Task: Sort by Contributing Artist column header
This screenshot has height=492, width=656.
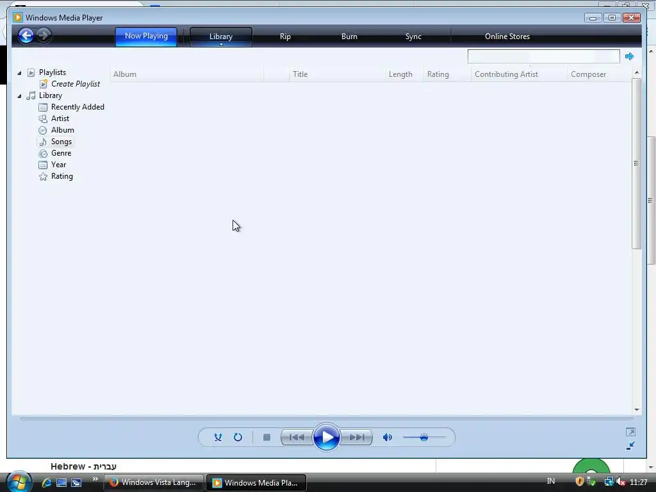Action: click(519, 74)
